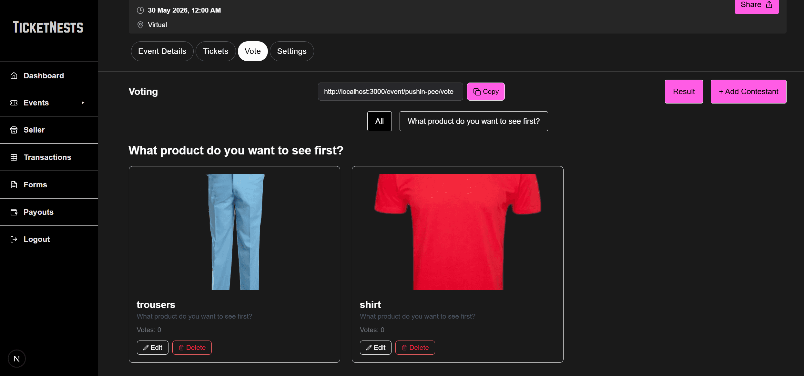Click the TicketNests logo
The image size is (804, 376).
[48, 27]
